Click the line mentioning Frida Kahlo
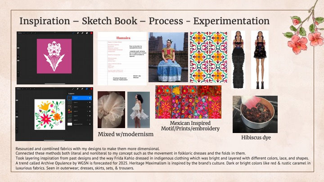 point(162,158)
